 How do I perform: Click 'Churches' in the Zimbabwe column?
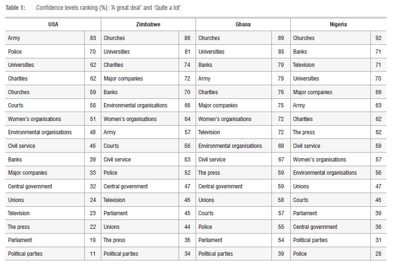click(x=115, y=38)
